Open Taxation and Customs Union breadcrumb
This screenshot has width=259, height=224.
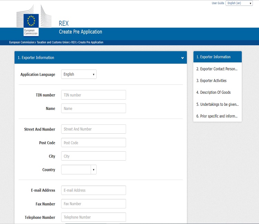tap(53, 42)
